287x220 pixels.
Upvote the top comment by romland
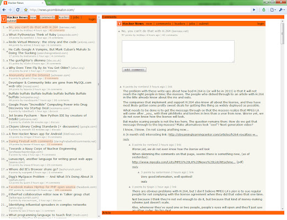[x=121, y=87]
